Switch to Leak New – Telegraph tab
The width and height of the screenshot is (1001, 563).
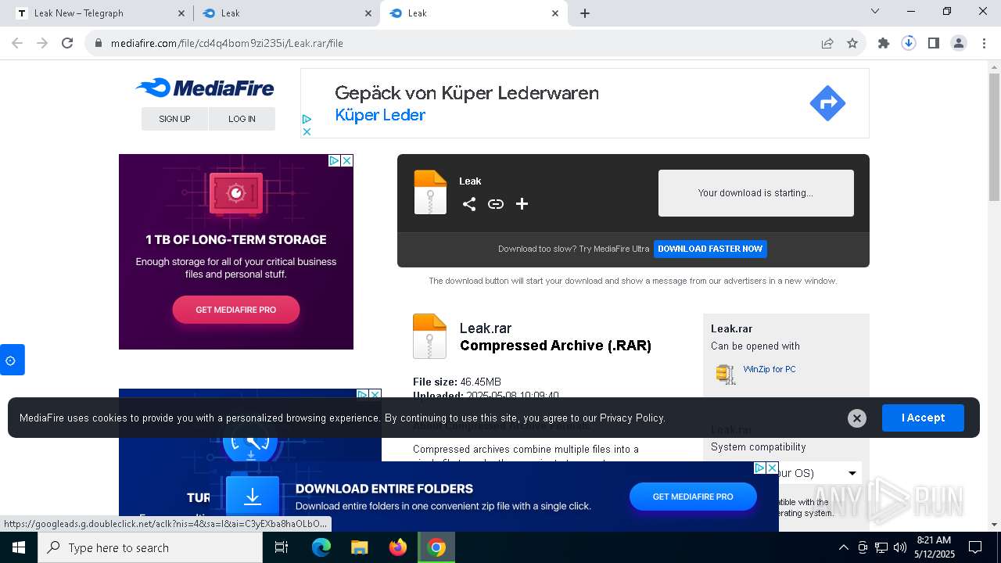pyautogui.click(x=100, y=13)
